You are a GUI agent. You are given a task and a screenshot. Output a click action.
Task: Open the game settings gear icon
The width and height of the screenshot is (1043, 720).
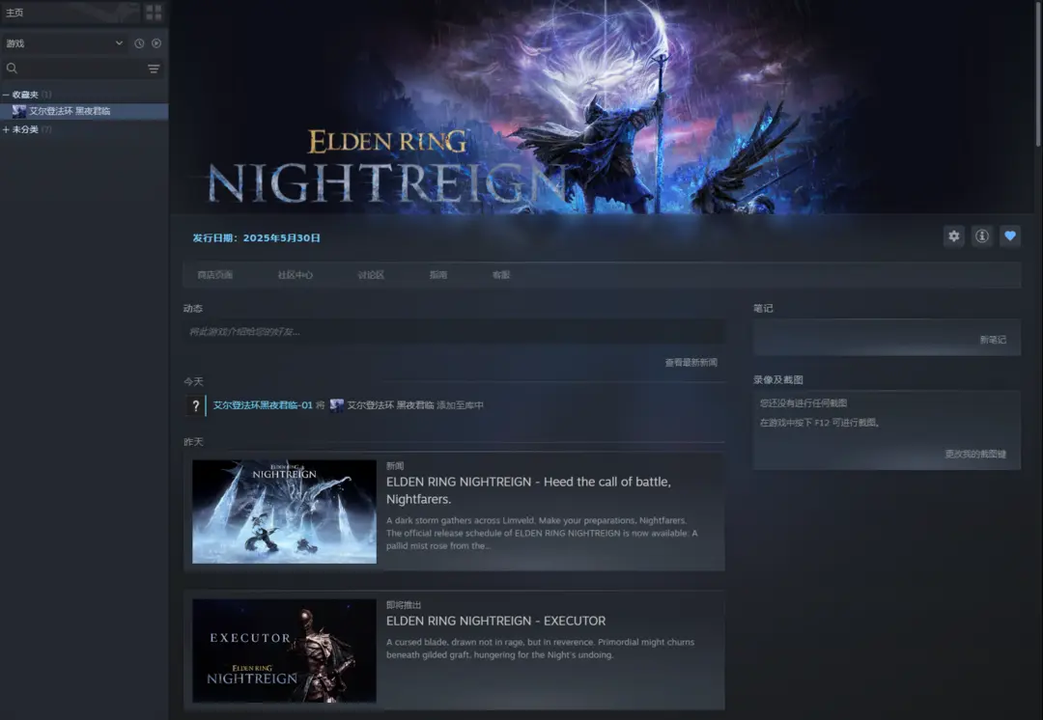pos(954,236)
